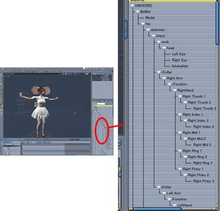
Task: Select the Right Ring 3 item
Action: tap(203, 163)
